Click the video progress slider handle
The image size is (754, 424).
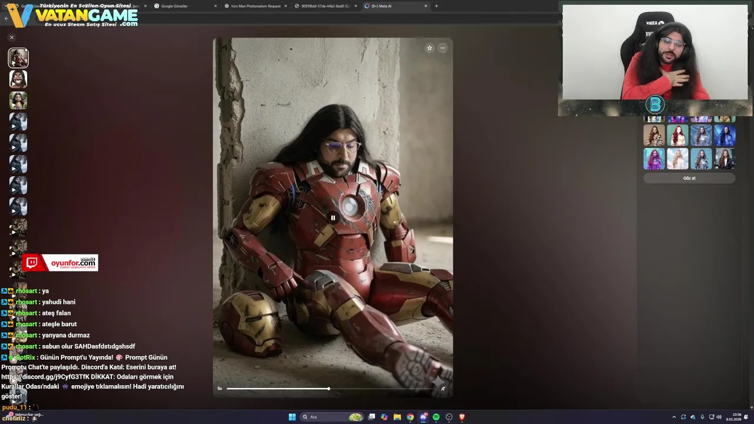329,389
